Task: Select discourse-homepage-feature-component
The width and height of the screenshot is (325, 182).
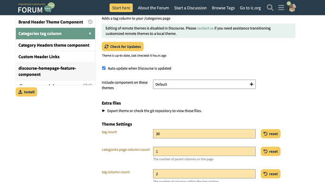Action: point(55,71)
